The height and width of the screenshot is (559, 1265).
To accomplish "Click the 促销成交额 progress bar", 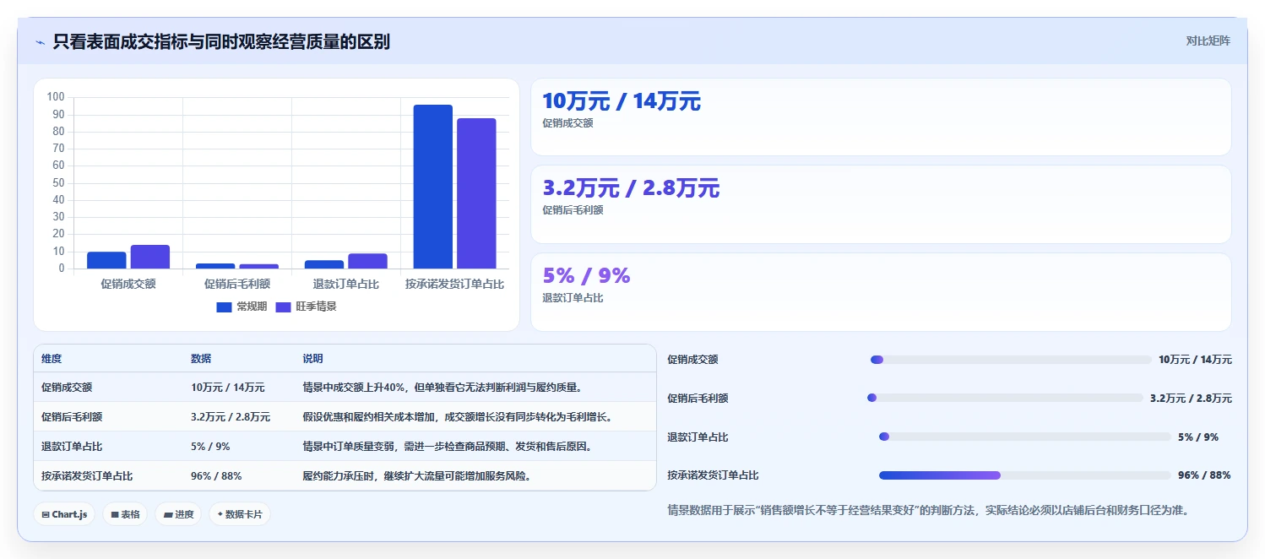I will point(1011,360).
